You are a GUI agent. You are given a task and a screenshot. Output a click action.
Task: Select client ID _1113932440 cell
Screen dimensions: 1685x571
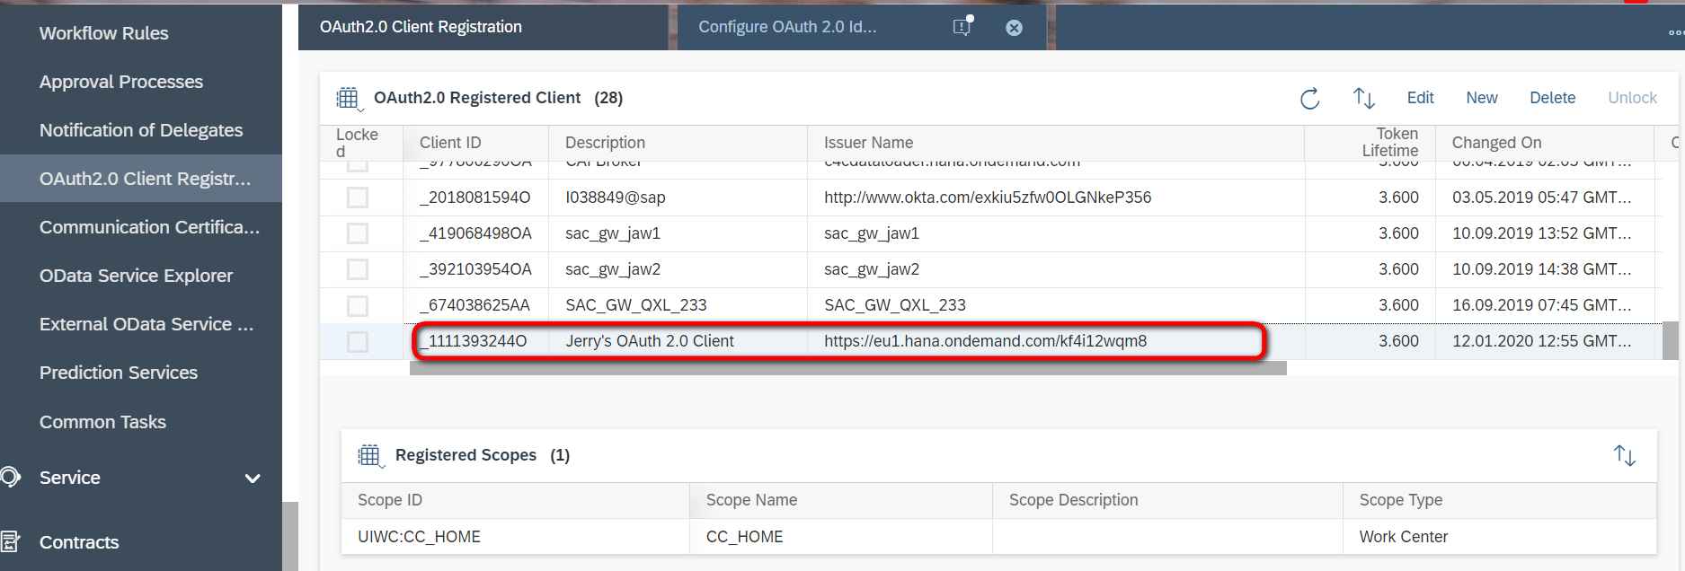(x=475, y=342)
